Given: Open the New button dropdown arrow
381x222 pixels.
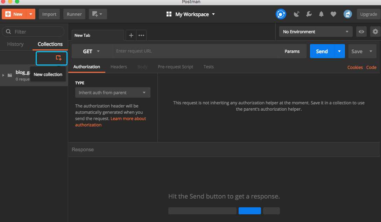Looking at the screenshot, I should [x=31, y=14].
